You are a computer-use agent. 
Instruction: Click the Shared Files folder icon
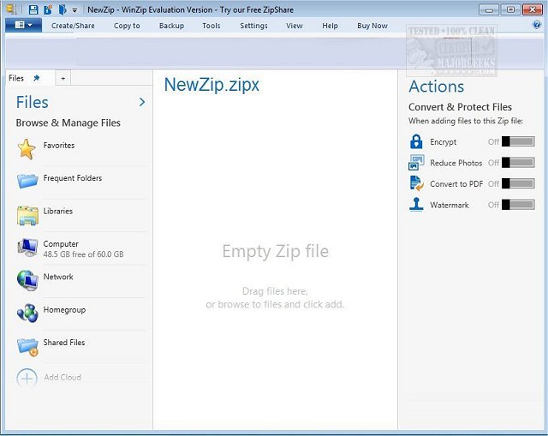tap(27, 347)
